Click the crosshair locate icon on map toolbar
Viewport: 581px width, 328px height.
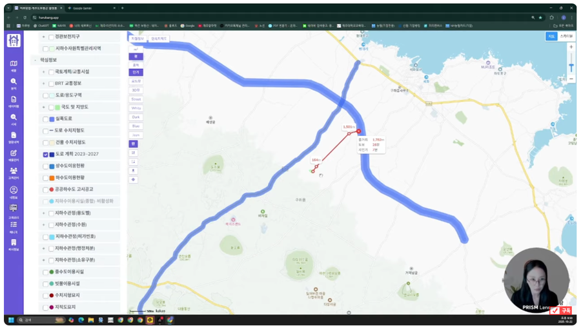click(134, 180)
